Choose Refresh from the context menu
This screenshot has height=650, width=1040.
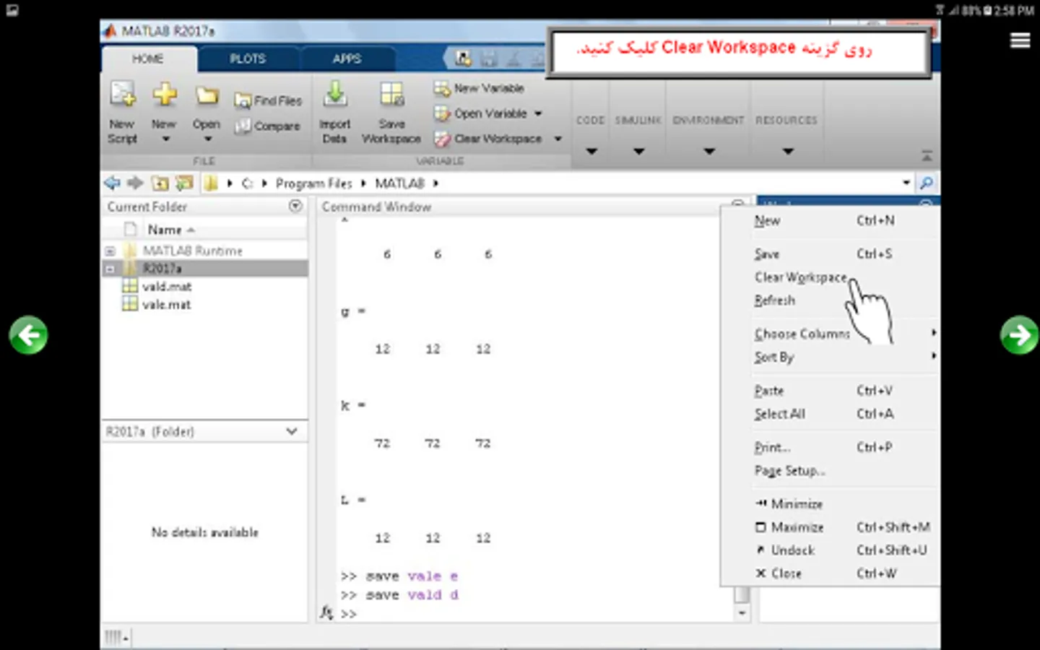coord(775,300)
